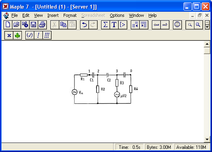
Task: Click the circuit diagram image
Action: pos(105,87)
